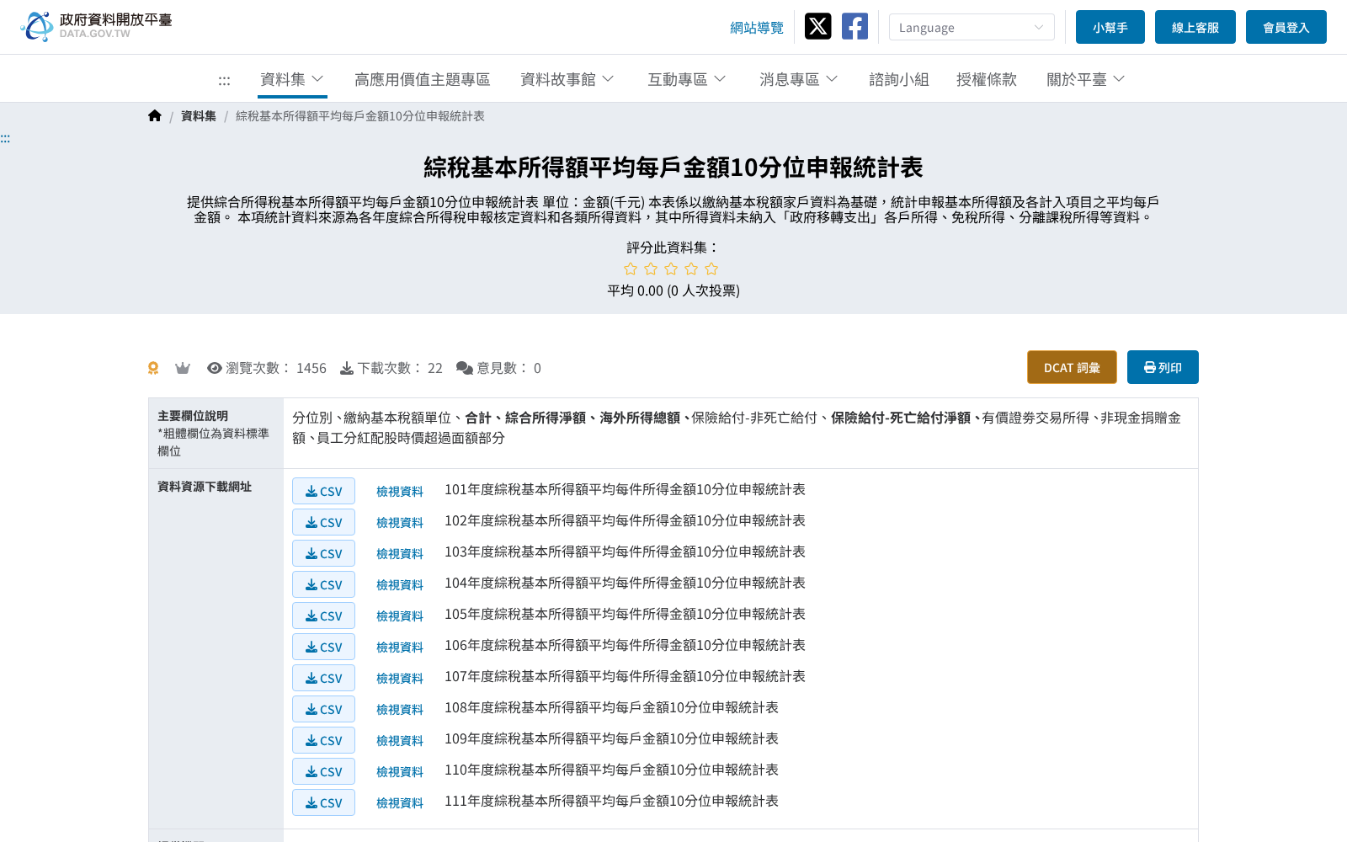Click the download-count icon
The height and width of the screenshot is (842, 1347).
(x=347, y=368)
